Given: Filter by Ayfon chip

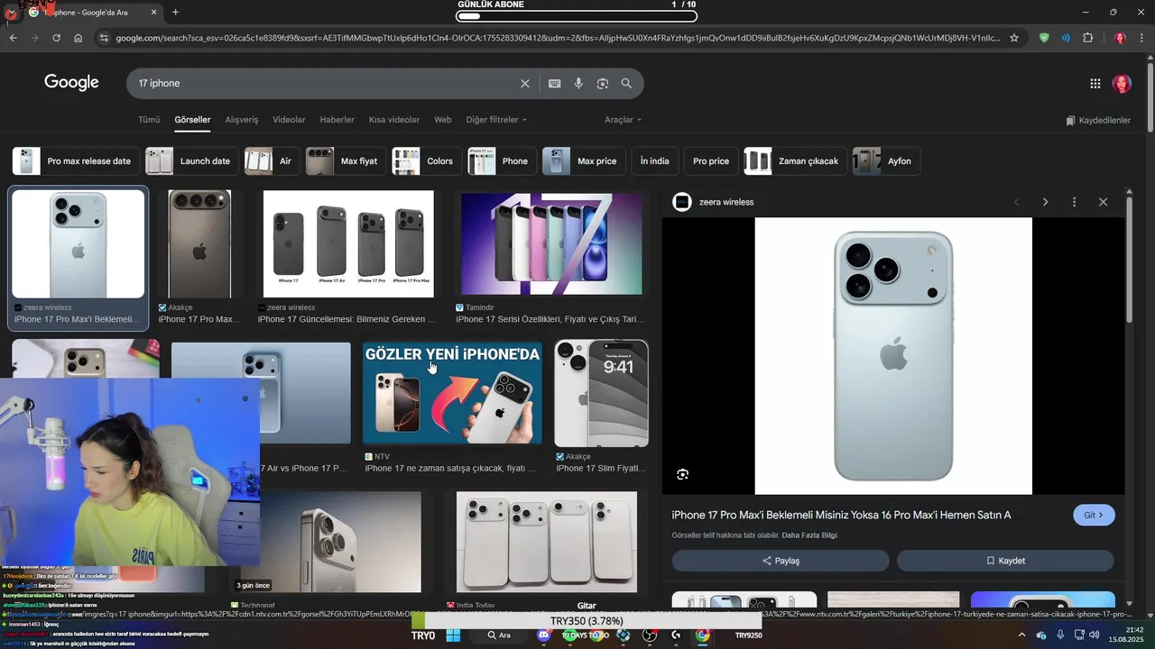Looking at the screenshot, I should [887, 161].
